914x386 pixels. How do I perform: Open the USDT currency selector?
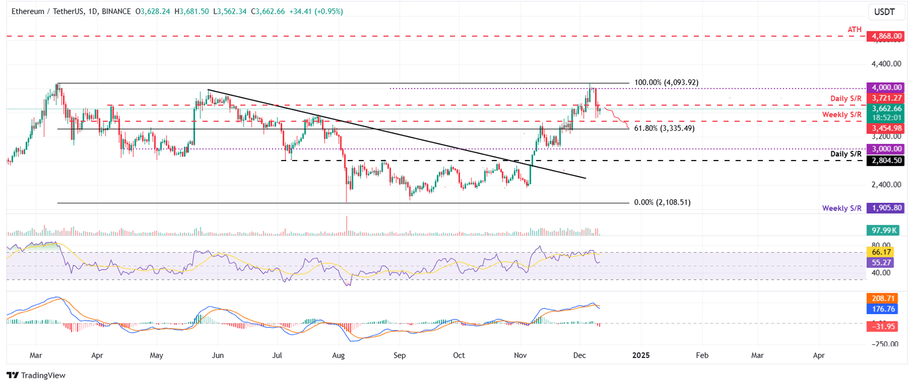click(x=886, y=11)
